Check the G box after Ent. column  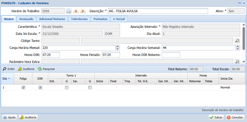pyautogui.click(x=67, y=87)
